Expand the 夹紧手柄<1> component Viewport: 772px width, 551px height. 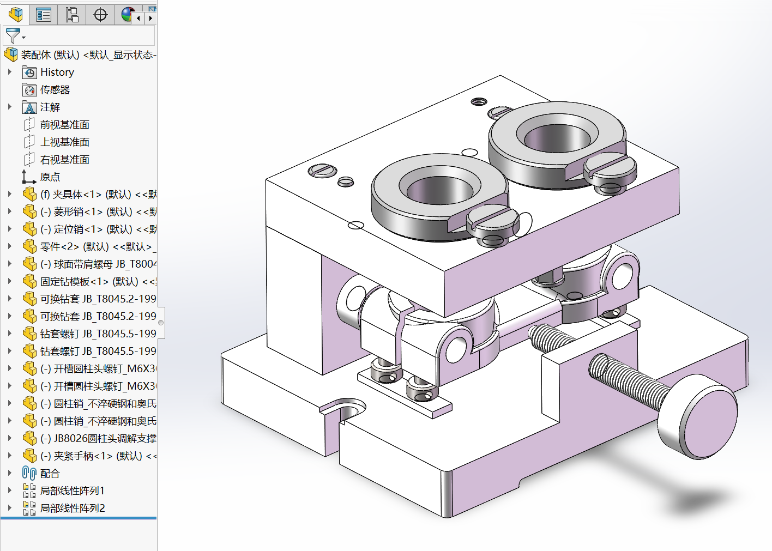pyautogui.click(x=10, y=456)
